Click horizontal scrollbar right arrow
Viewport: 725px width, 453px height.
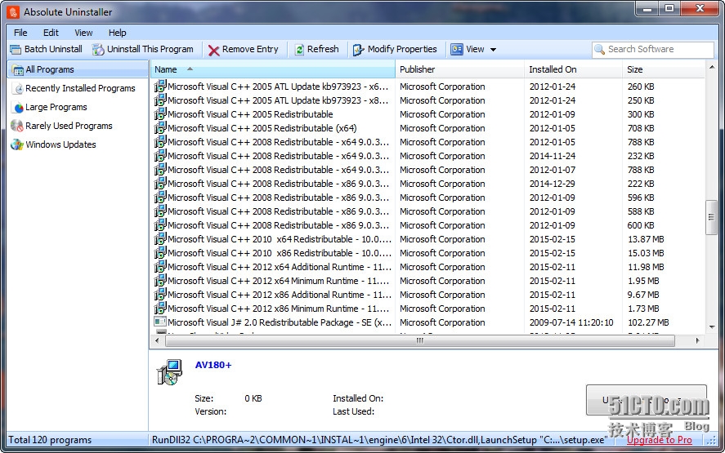[x=698, y=341]
